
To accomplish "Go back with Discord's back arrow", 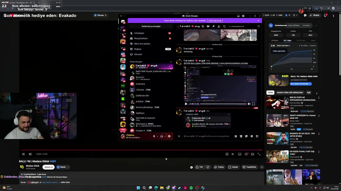I will [121, 16].
